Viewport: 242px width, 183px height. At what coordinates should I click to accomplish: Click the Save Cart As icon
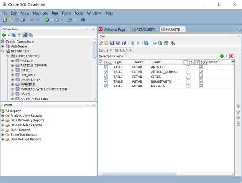click(118, 43)
